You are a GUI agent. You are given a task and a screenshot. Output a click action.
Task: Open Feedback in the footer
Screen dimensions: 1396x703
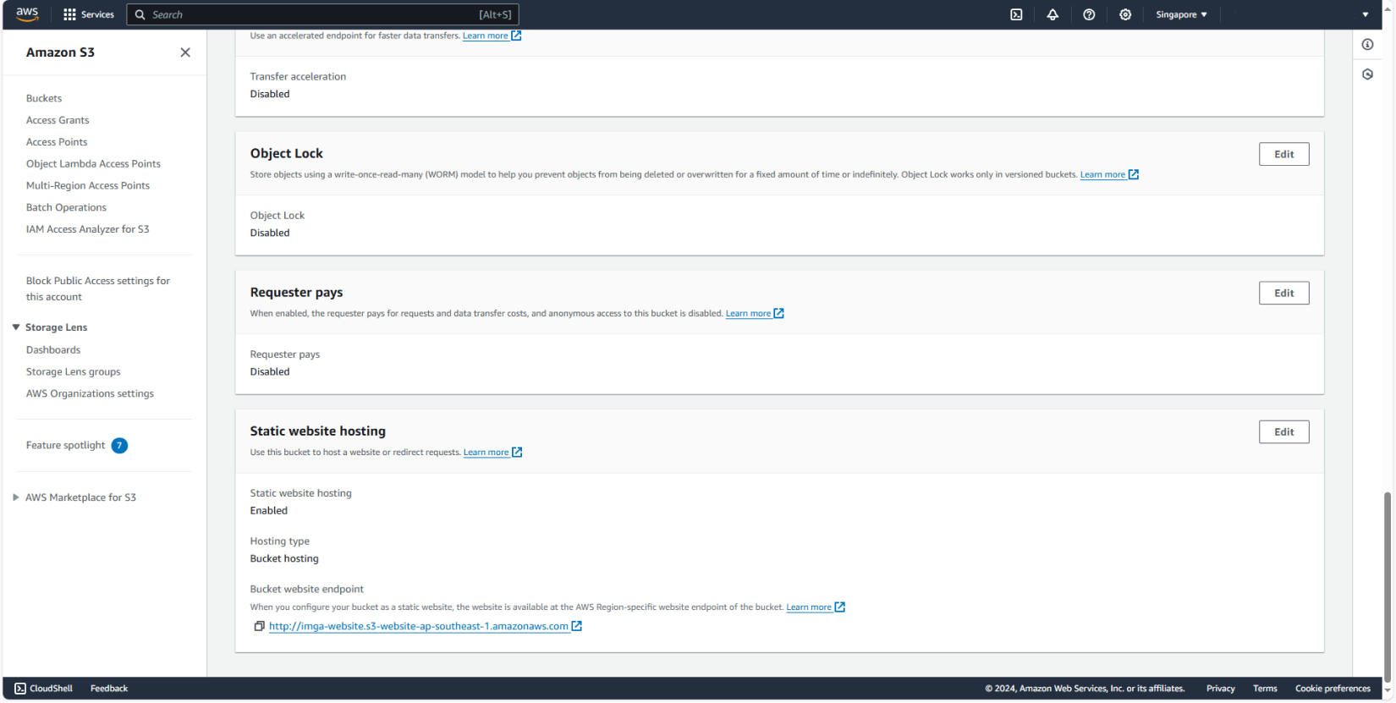pos(109,689)
